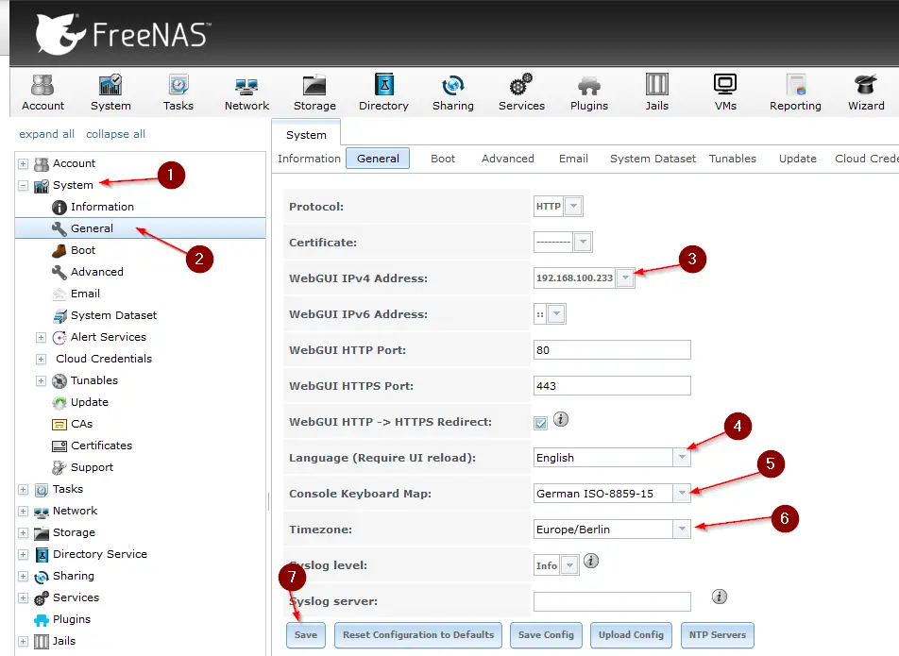
Task: Select the Support icon in the tree
Action: pyautogui.click(x=59, y=467)
